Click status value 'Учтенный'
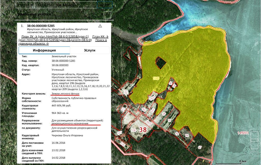 [58, 70]
